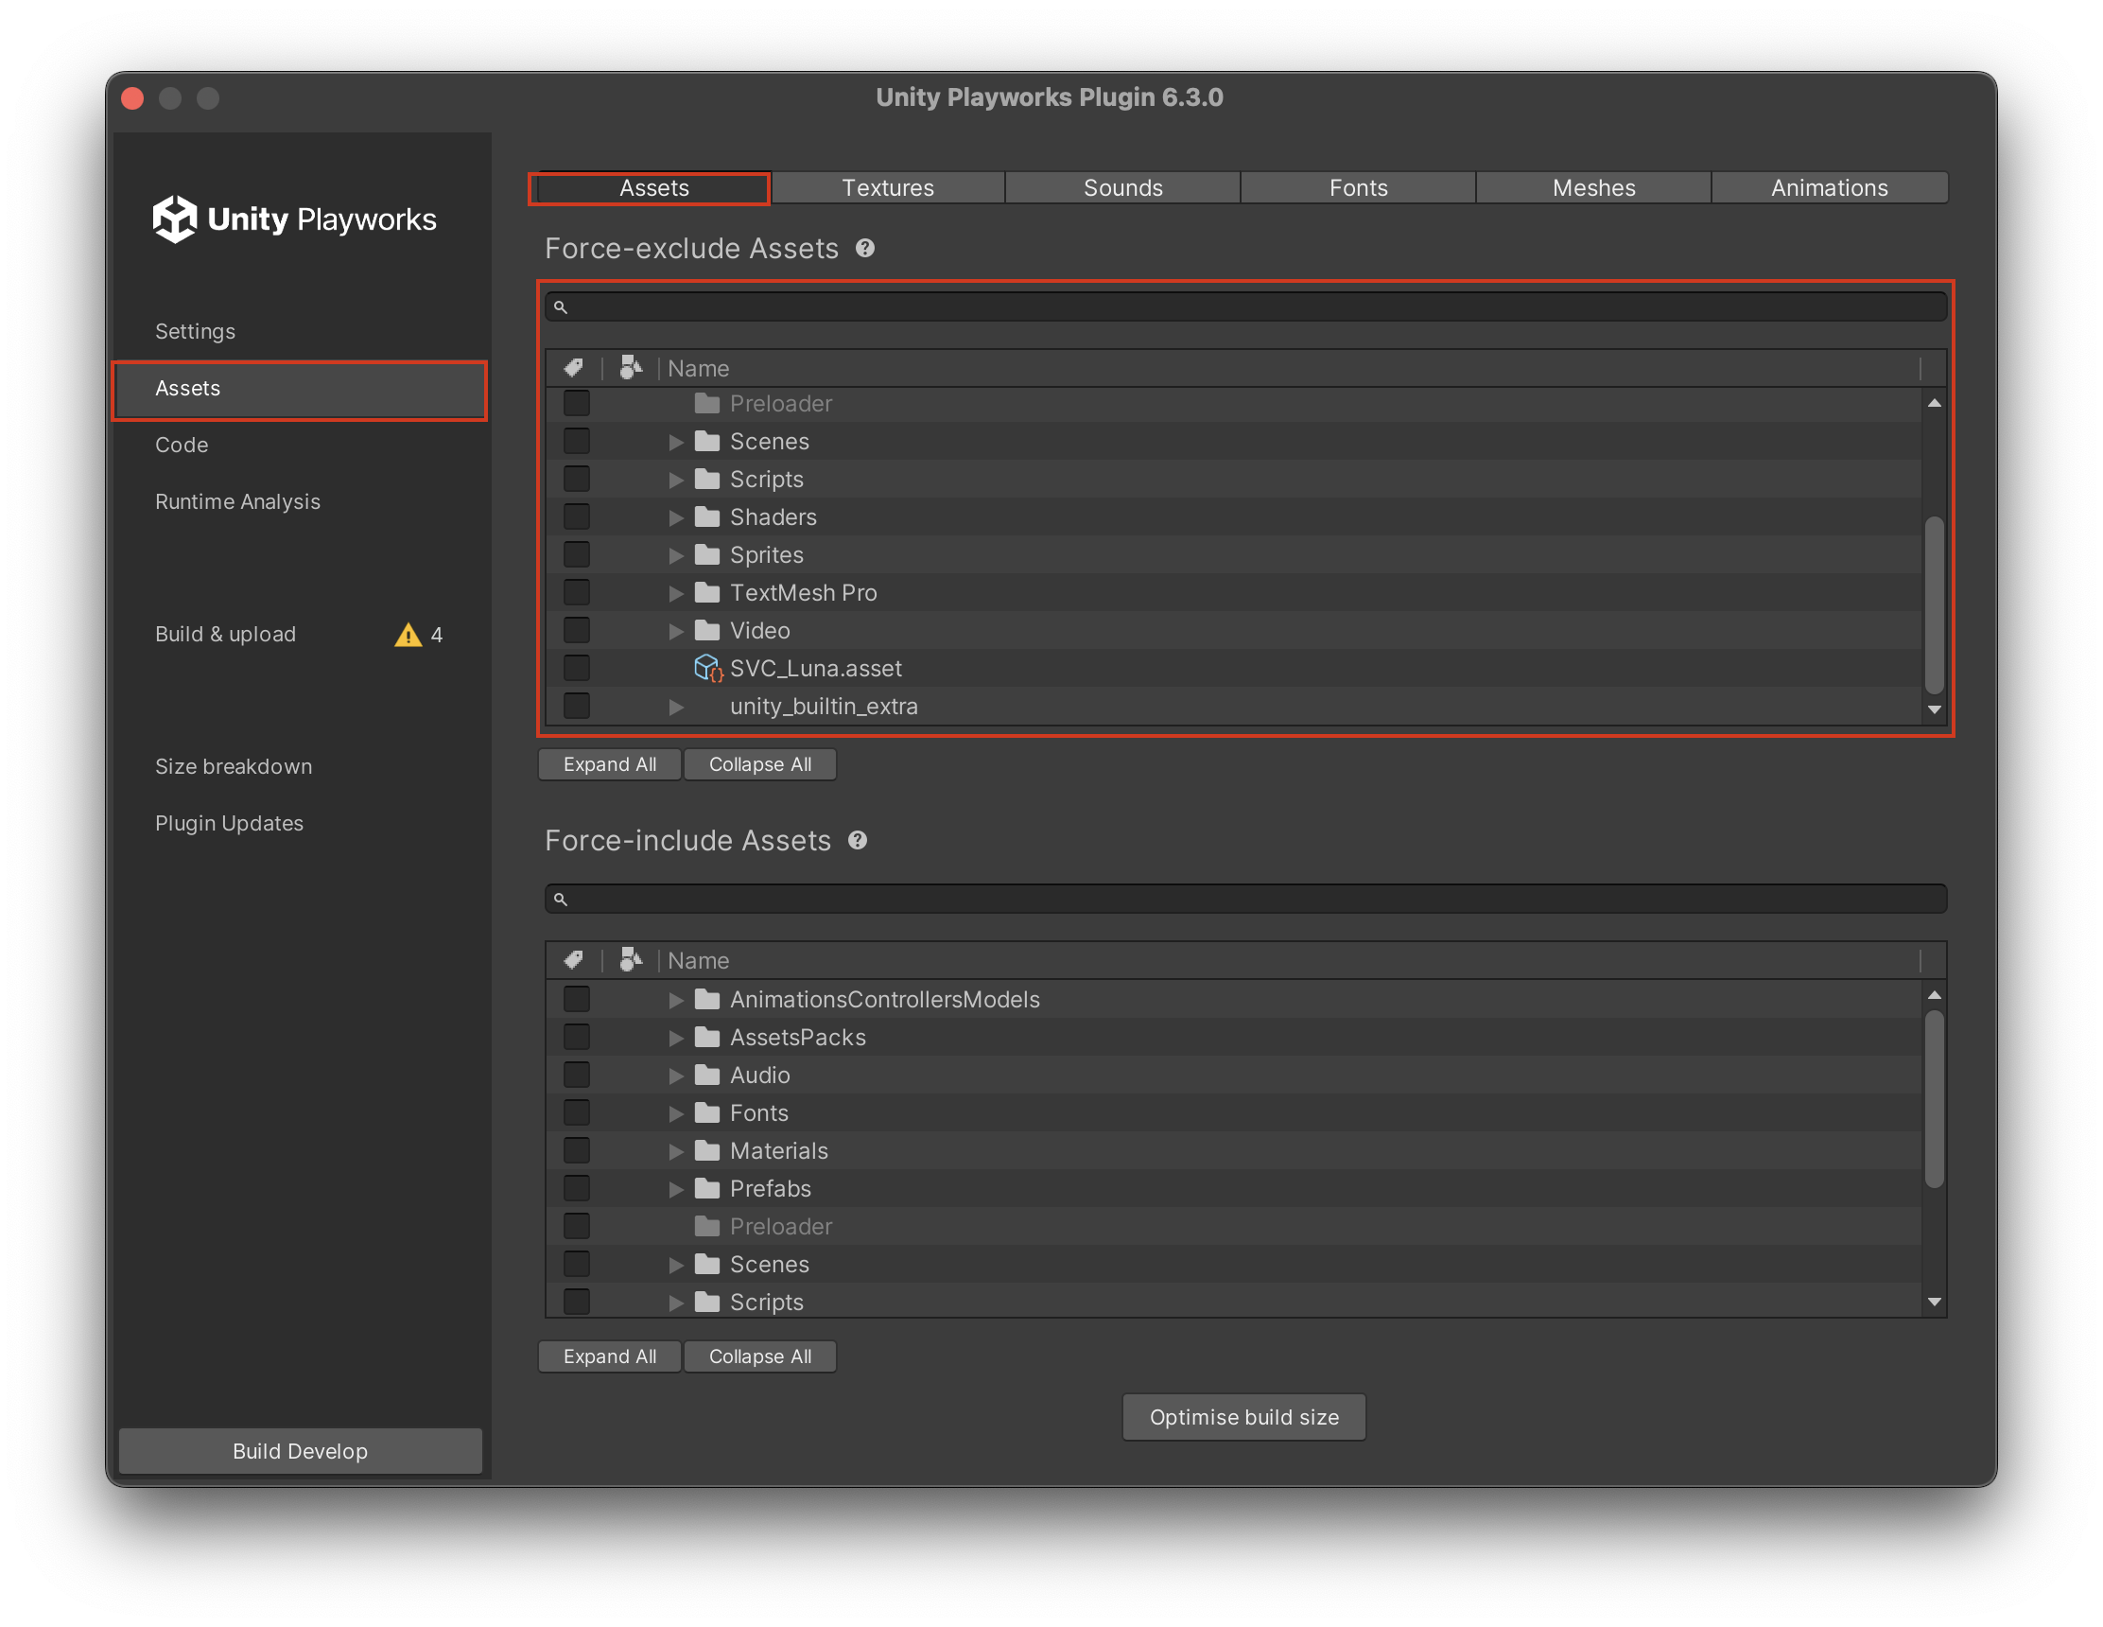Expand the Fonts folder in Force-include list
Screen dimensions: 2103x1627
(x=676, y=1113)
